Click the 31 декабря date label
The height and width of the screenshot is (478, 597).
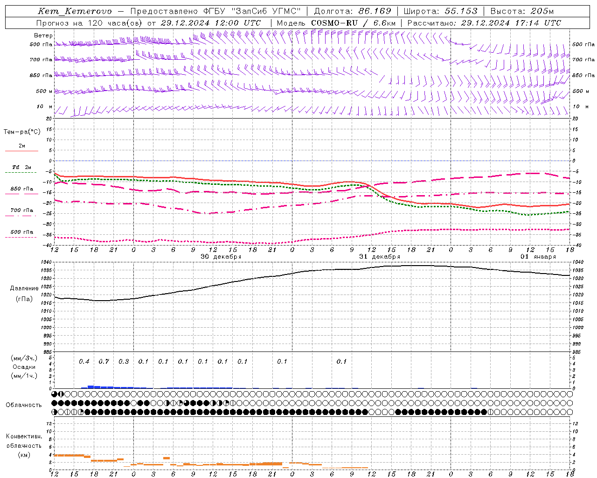pos(379,257)
